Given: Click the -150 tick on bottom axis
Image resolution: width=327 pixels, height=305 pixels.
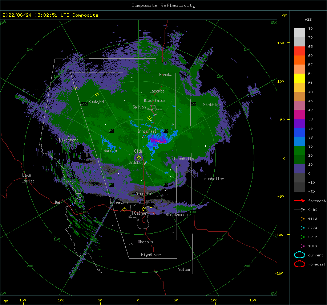Looking at the screenshot, I should click(x=21, y=300).
